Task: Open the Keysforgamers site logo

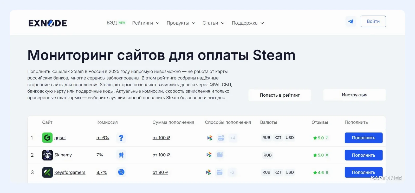Action: pyautogui.click(x=47, y=172)
